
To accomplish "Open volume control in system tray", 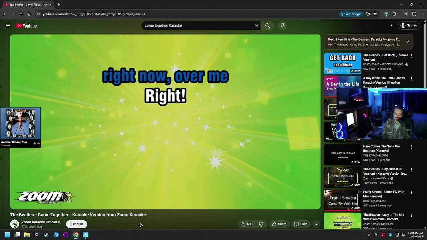I will [403, 235].
